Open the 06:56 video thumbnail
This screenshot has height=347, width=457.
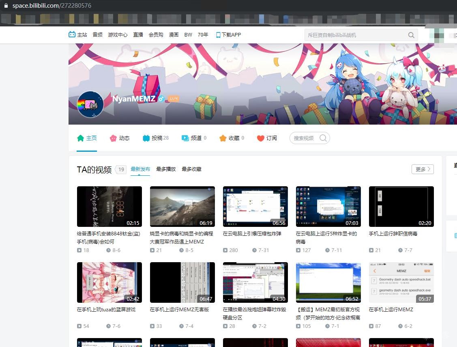[x=255, y=207]
